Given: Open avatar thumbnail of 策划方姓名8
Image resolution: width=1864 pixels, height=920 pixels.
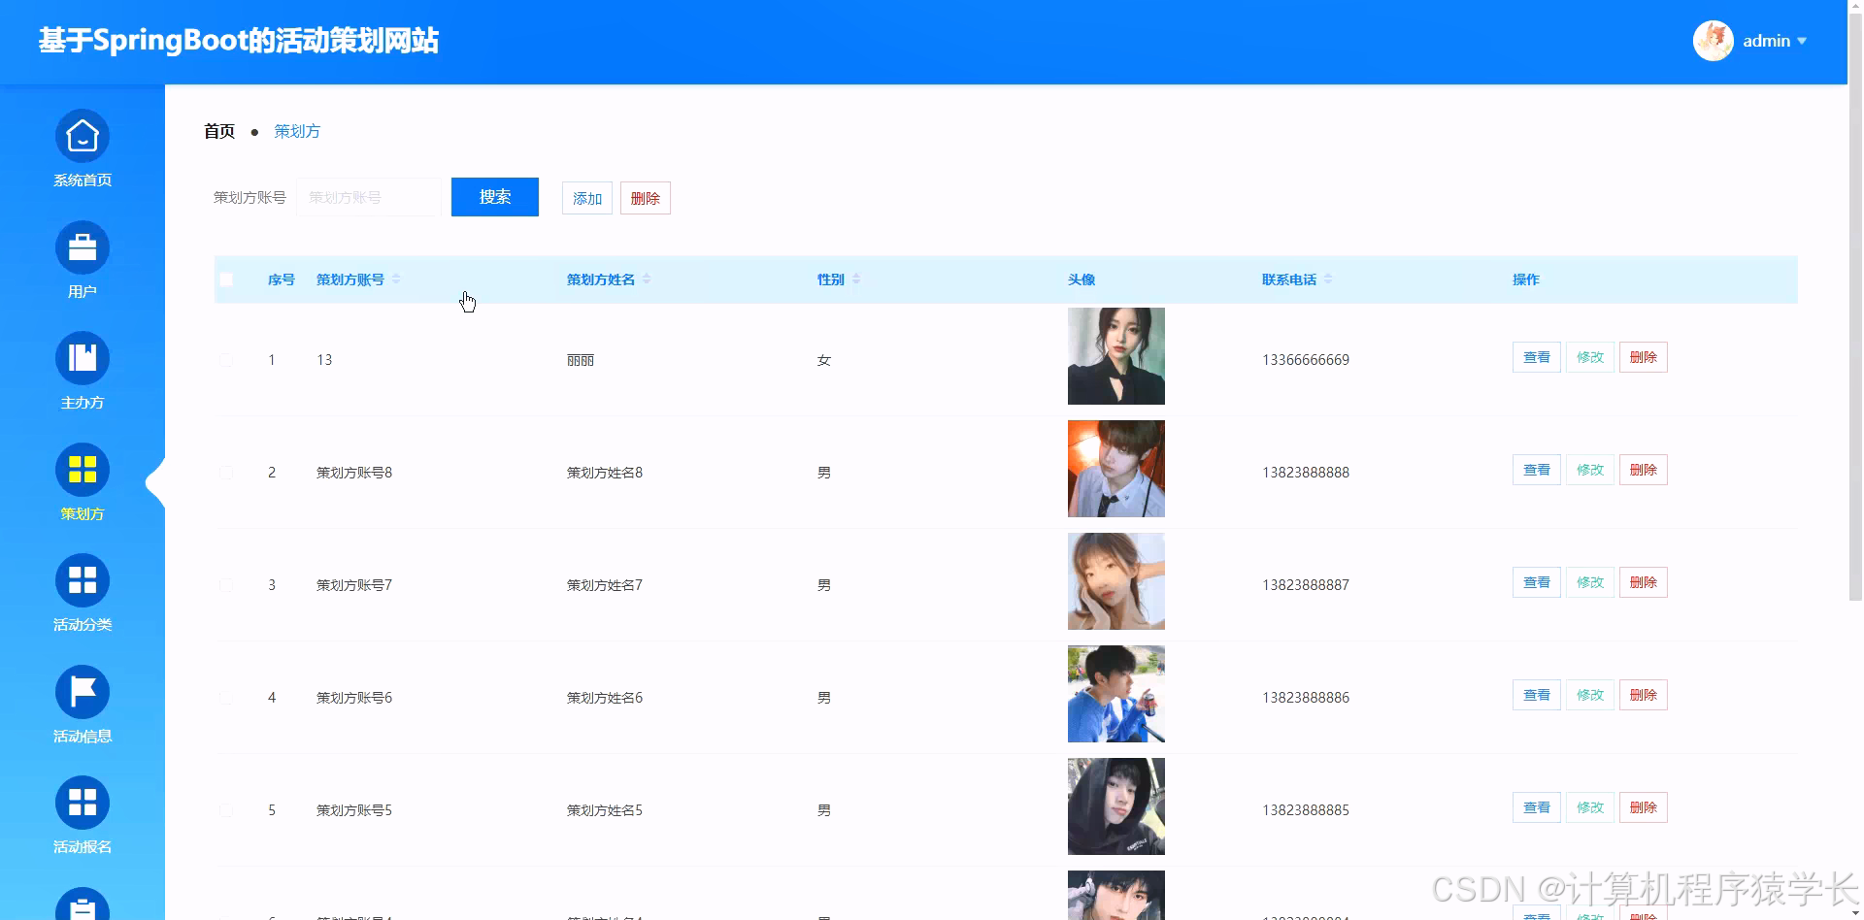Looking at the screenshot, I should pos(1116,469).
